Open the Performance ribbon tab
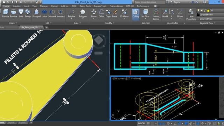 [143, 6]
